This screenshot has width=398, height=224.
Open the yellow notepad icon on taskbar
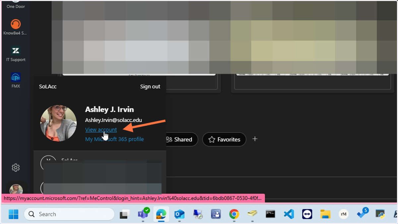(x=252, y=214)
